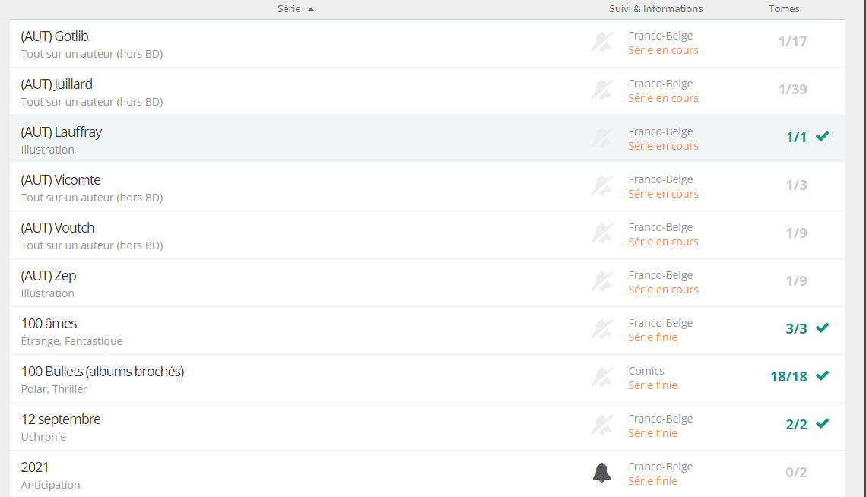This screenshot has width=866, height=497.
Task: Open the 100 Bullets (albums brochés) series
Action: (x=103, y=372)
